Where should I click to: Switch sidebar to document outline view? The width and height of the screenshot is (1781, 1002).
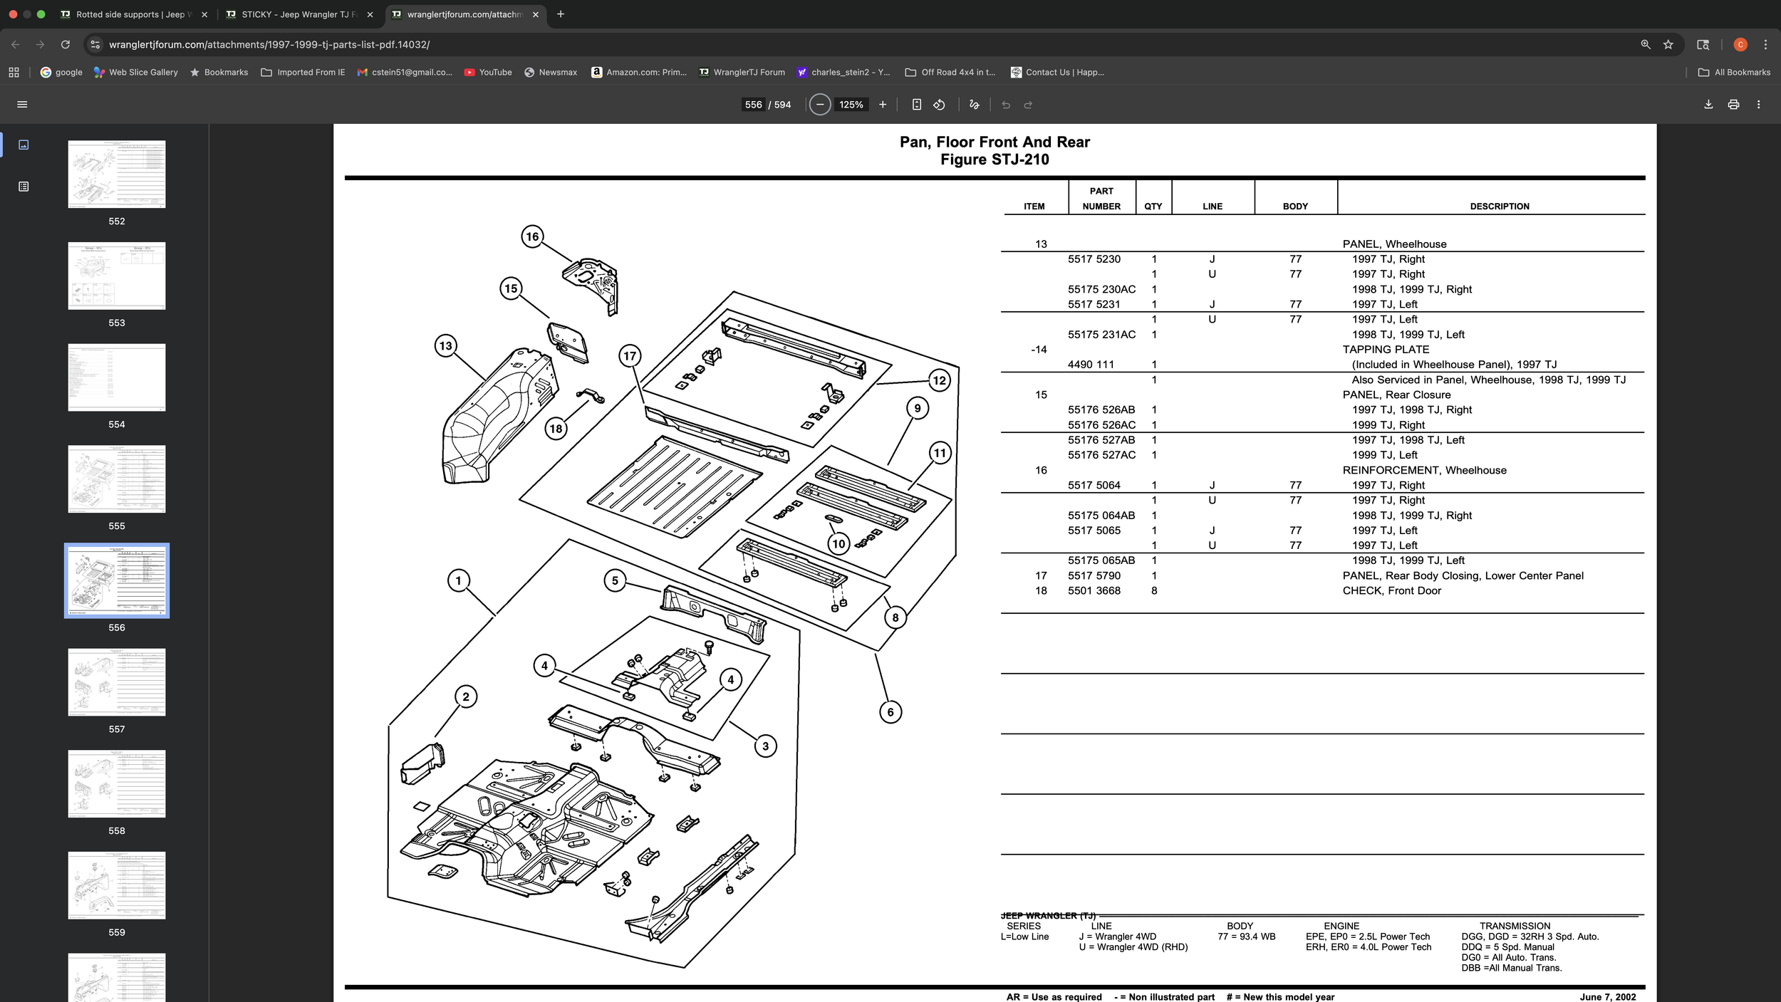click(x=24, y=187)
